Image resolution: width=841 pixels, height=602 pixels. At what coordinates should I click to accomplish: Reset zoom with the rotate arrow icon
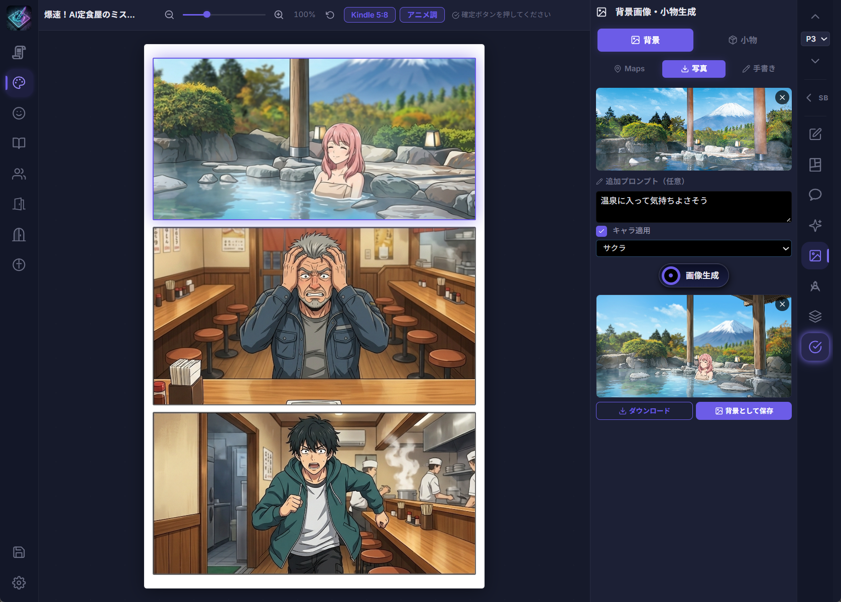click(x=330, y=15)
